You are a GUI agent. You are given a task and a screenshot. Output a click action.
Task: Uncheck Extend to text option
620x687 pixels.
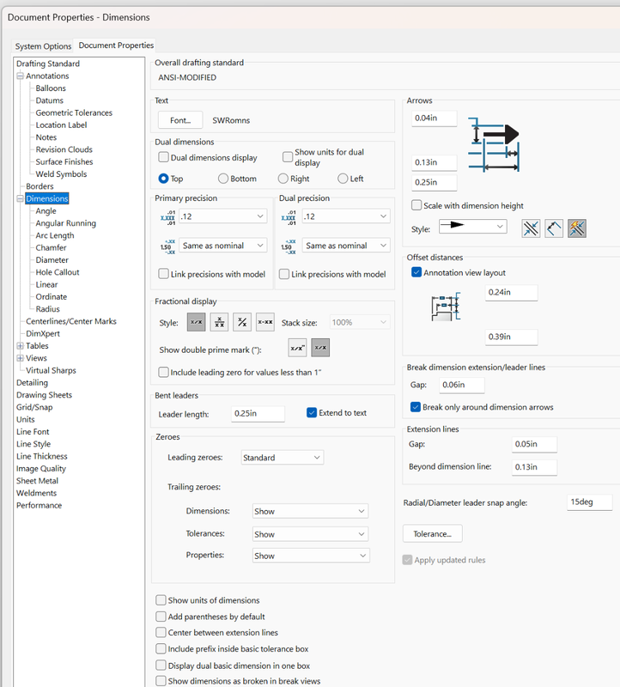point(312,413)
